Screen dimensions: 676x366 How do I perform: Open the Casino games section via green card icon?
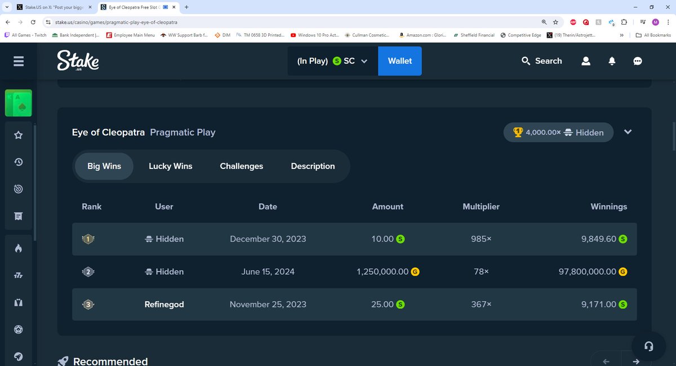pos(19,103)
